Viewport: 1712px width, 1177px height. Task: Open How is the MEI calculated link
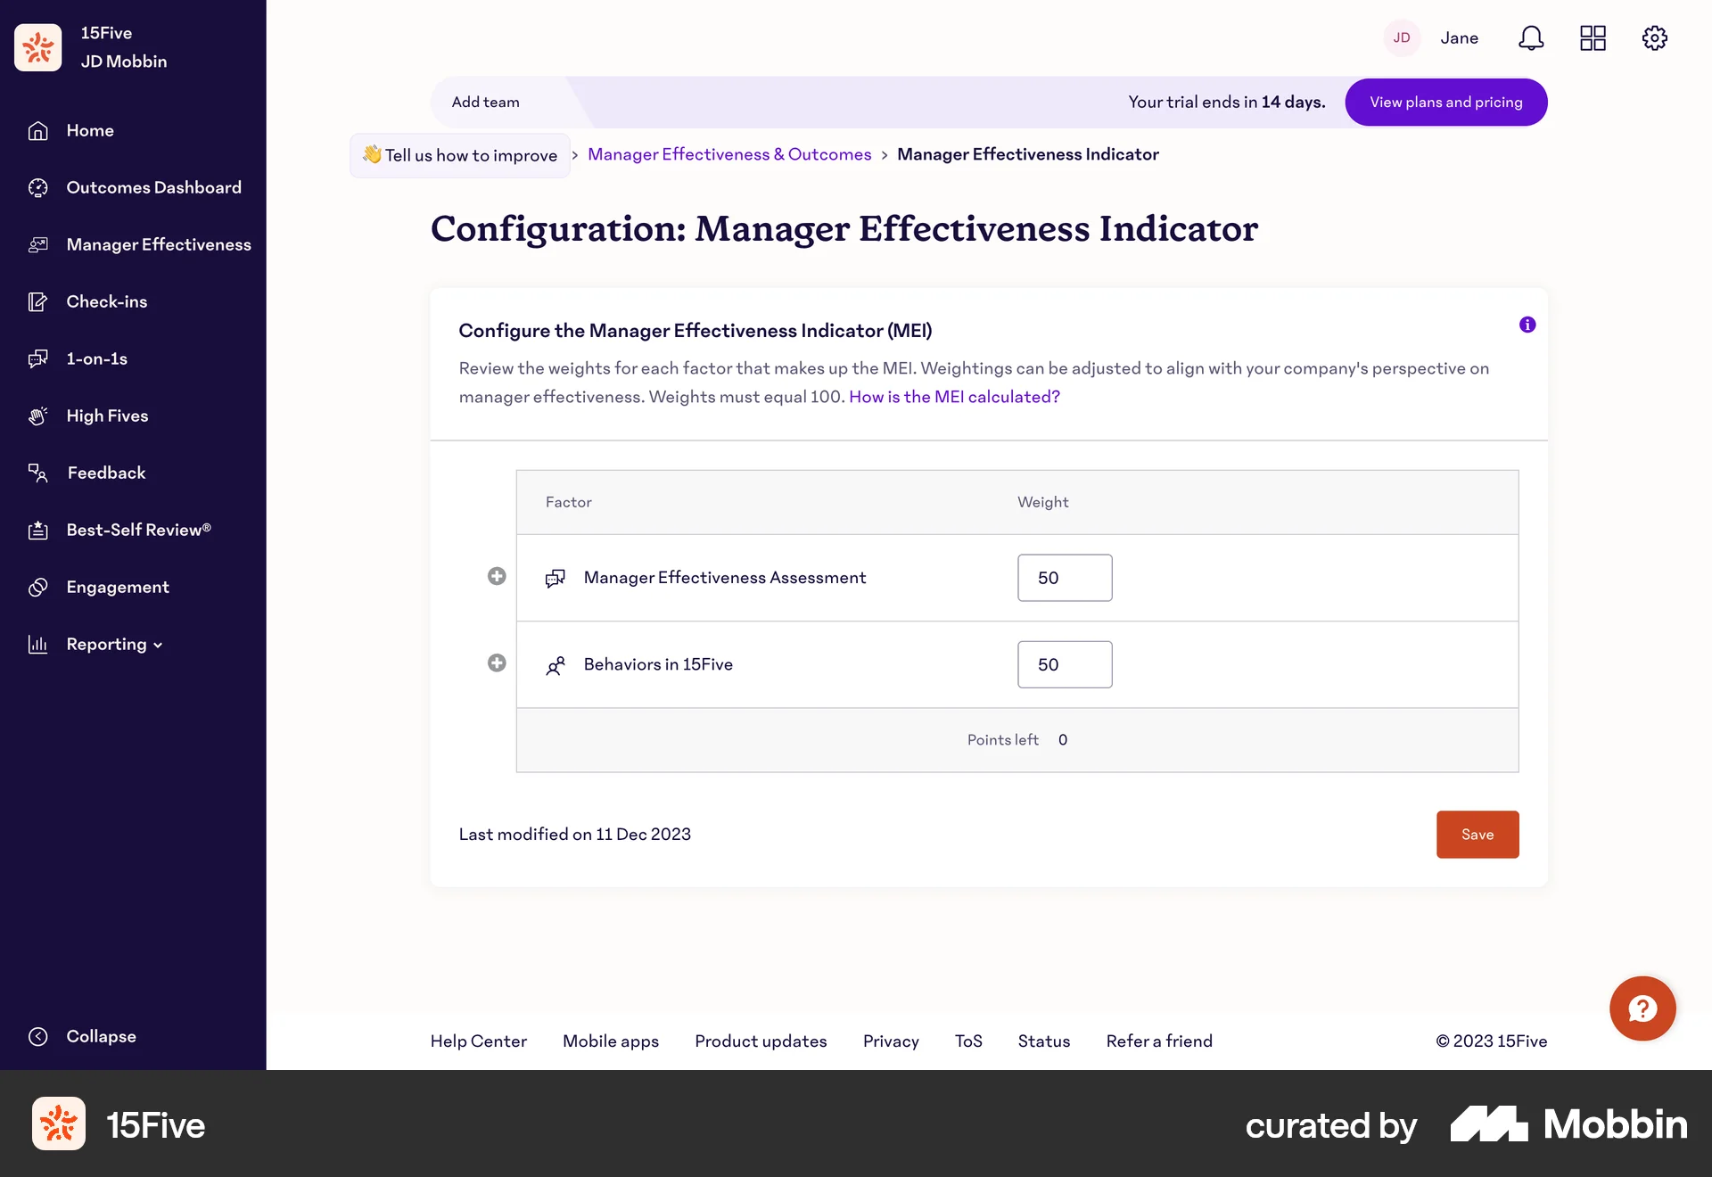click(x=954, y=397)
